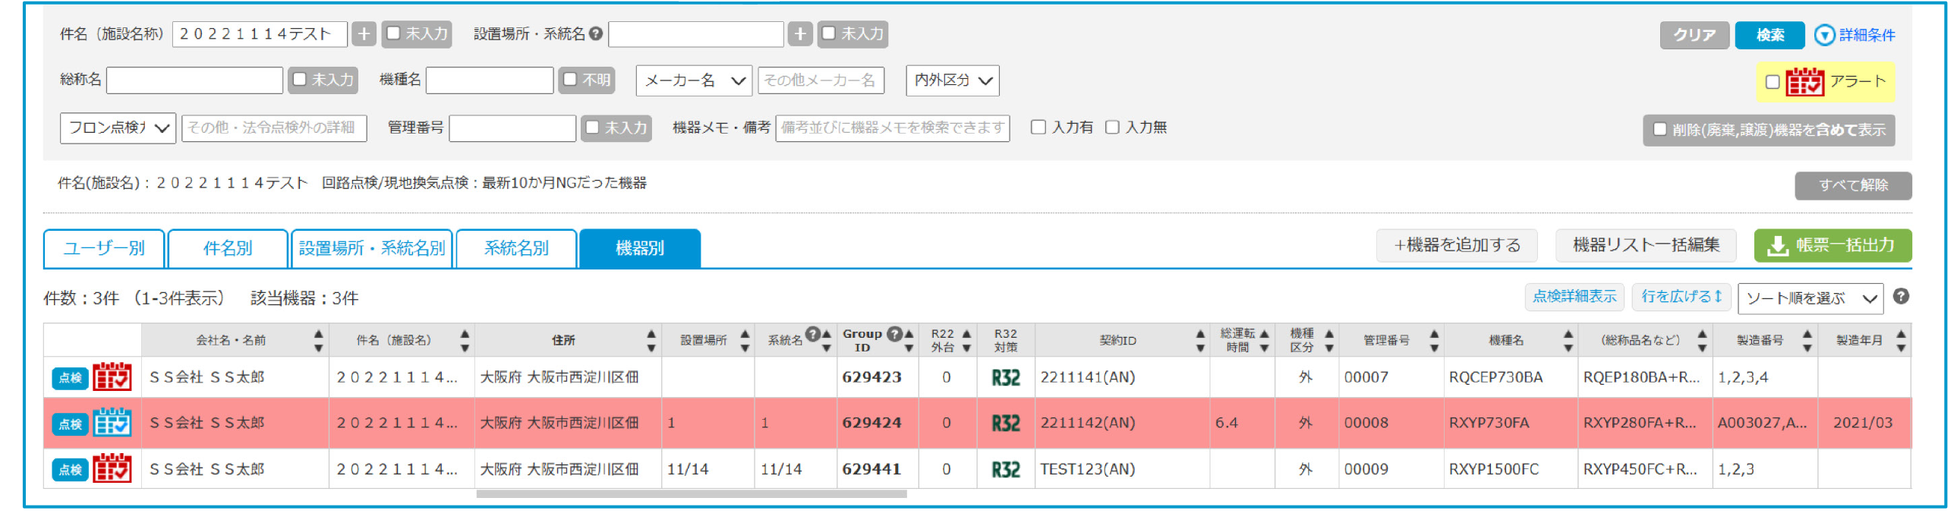Viewport: 1957px width, 523px height.
Task: Click the plus icon next to 件名 field
Action: point(364,34)
